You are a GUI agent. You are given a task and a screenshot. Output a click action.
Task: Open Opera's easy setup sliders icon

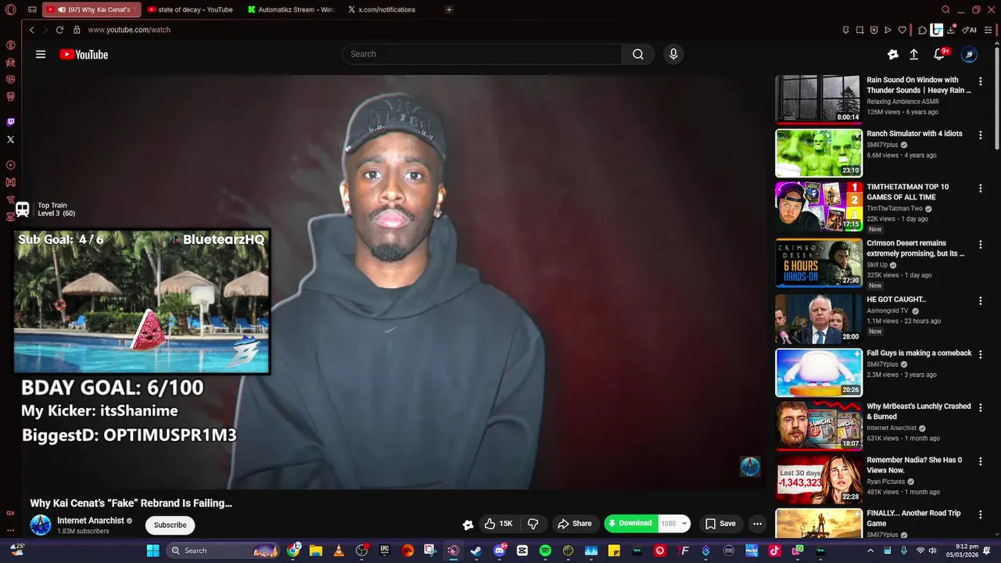tap(988, 30)
